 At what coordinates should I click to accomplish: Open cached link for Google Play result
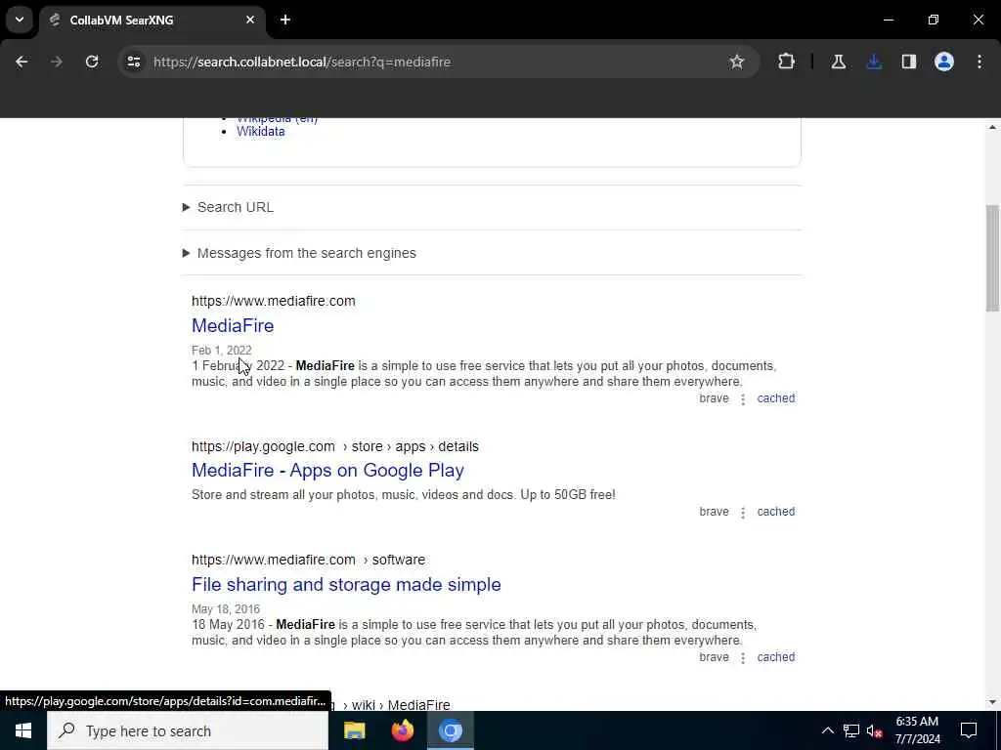775,512
